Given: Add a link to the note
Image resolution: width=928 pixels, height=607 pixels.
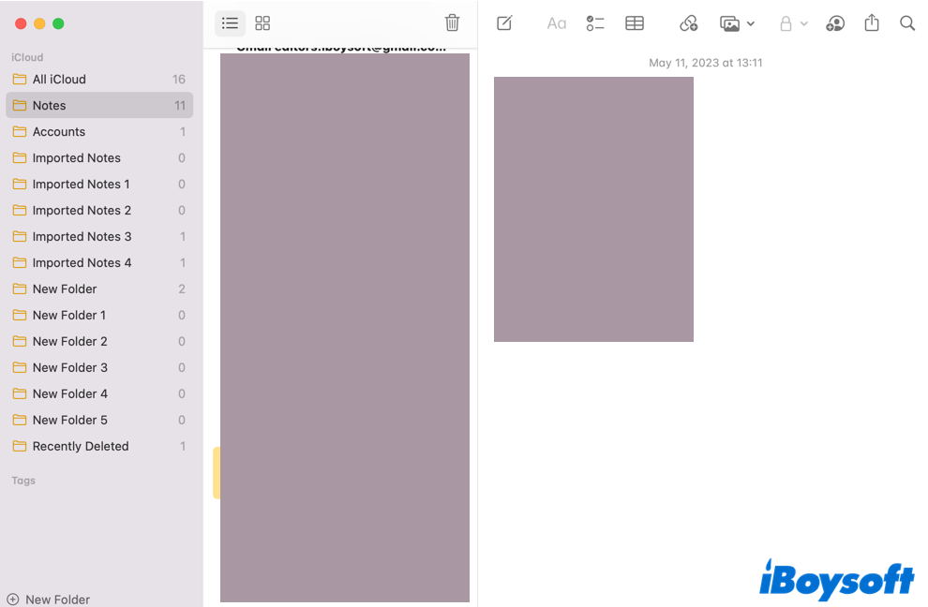Looking at the screenshot, I should [689, 23].
